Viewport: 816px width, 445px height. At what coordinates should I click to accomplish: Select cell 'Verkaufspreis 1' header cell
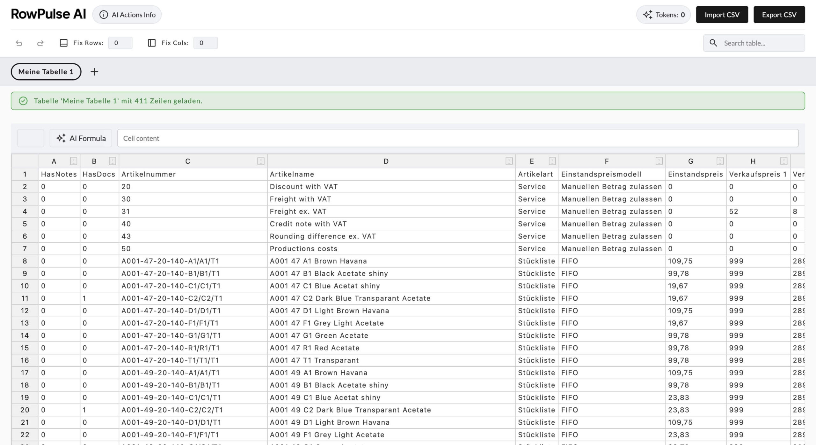(759, 174)
